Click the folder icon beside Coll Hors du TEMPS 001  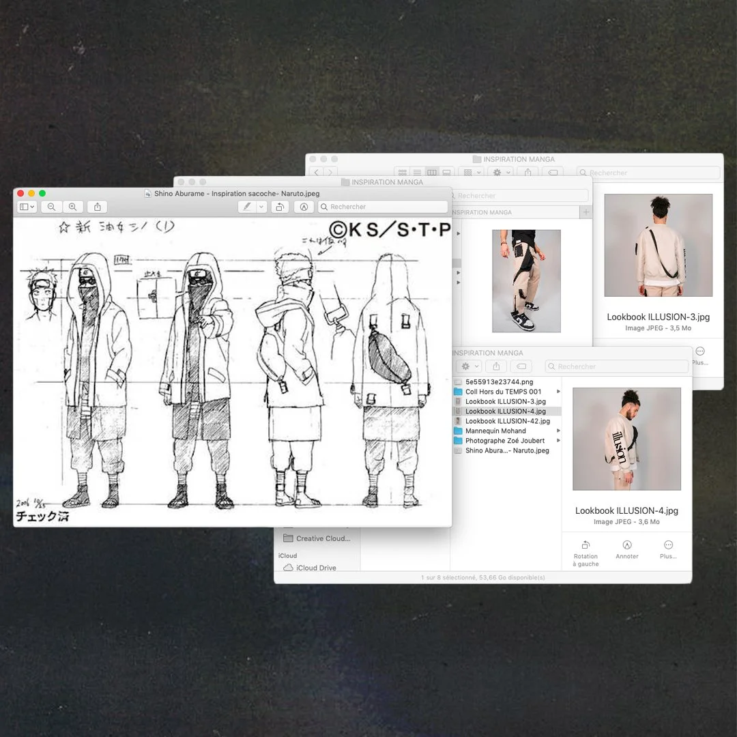458,392
